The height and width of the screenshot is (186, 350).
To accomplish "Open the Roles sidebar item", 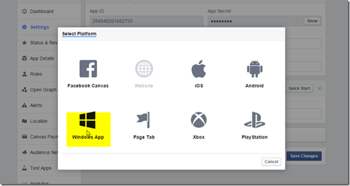I will 38,74.
